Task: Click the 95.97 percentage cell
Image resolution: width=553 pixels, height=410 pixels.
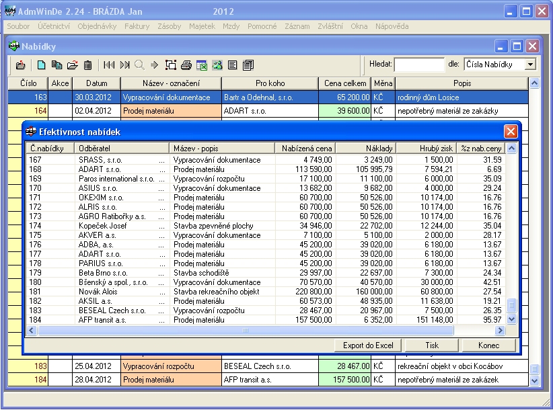Action: coord(481,320)
